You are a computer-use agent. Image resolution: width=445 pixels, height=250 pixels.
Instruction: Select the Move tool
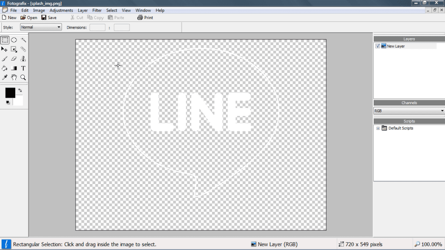[x=4, y=49]
